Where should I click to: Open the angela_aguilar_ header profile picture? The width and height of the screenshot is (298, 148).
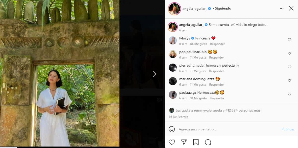tap(174, 9)
